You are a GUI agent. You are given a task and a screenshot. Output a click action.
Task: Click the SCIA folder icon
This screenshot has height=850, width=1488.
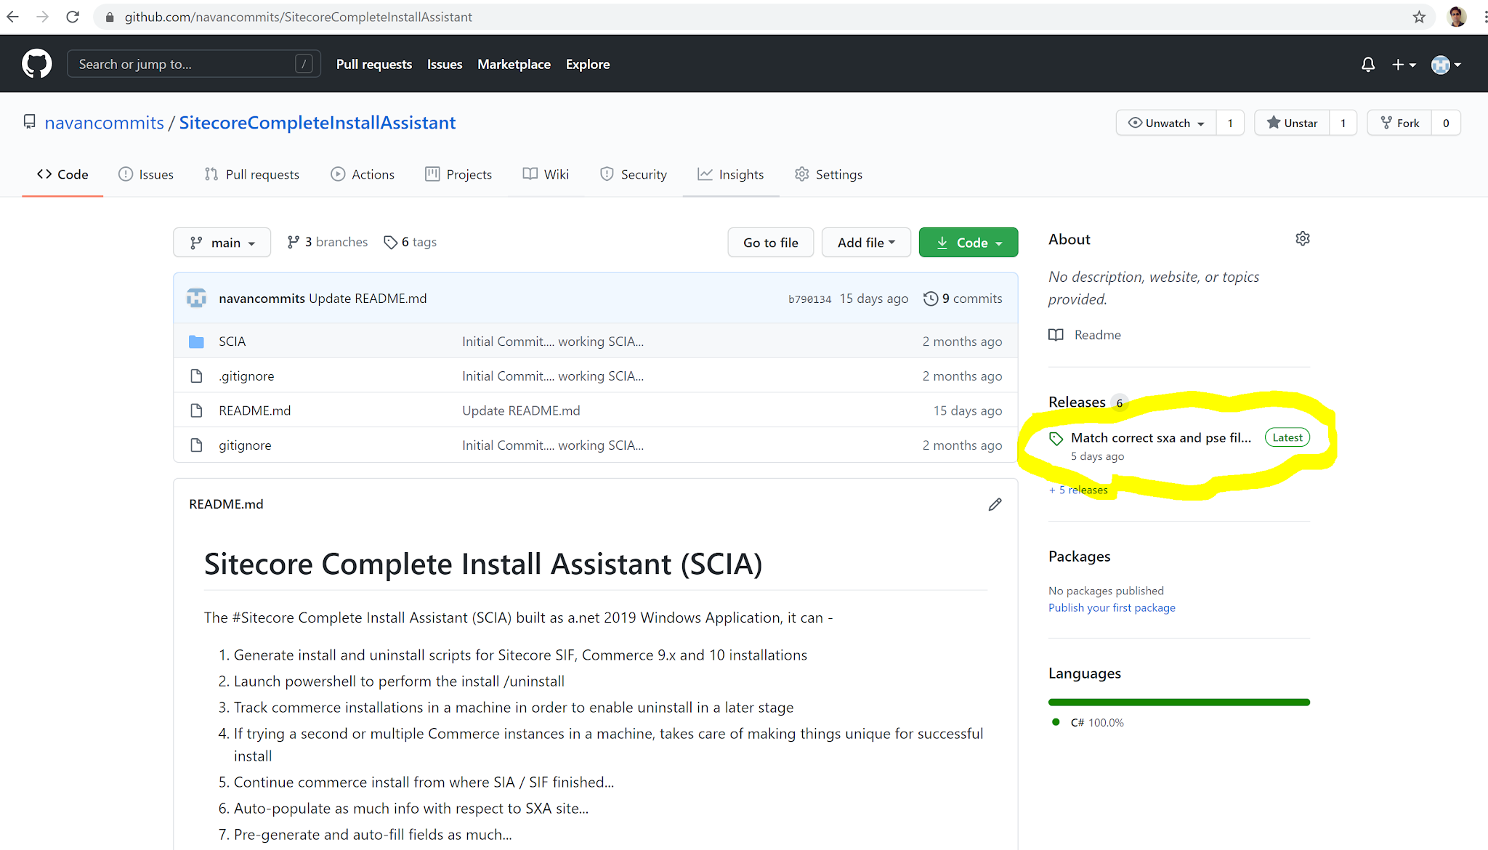pyautogui.click(x=196, y=341)
